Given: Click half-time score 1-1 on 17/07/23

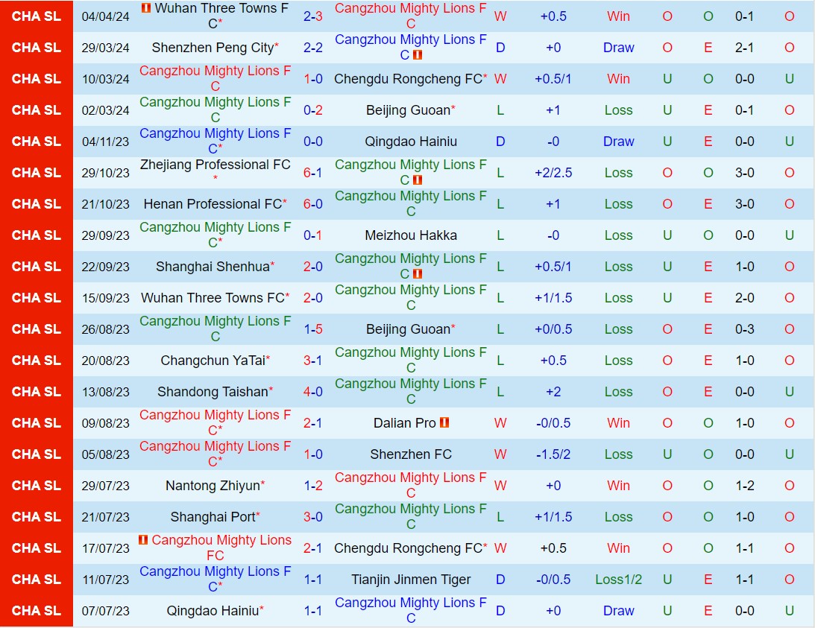Looking at the screenshot, I should pos(744,548).
